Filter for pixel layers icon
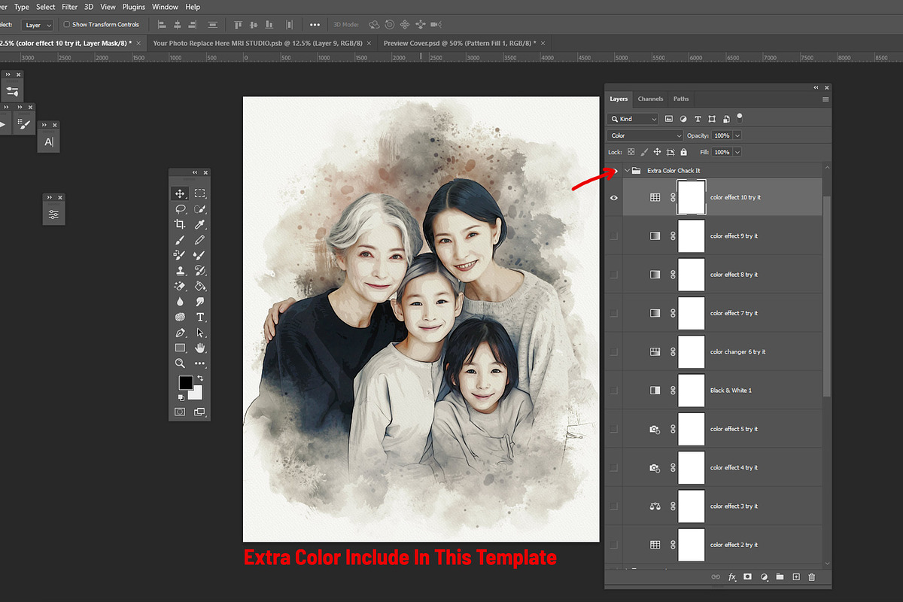903x602 pixels. [x=669, y=119]
